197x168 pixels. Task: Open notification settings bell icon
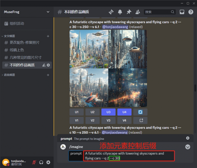coord(120,12)
